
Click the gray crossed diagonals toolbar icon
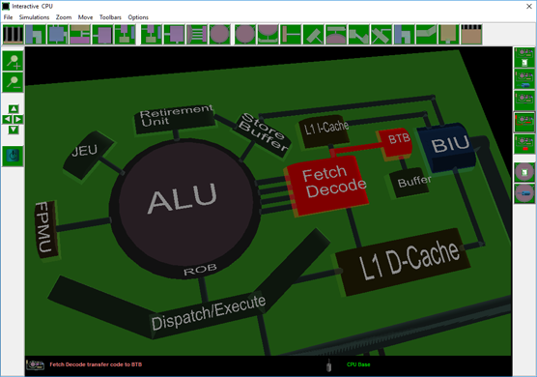click(382, 34)
